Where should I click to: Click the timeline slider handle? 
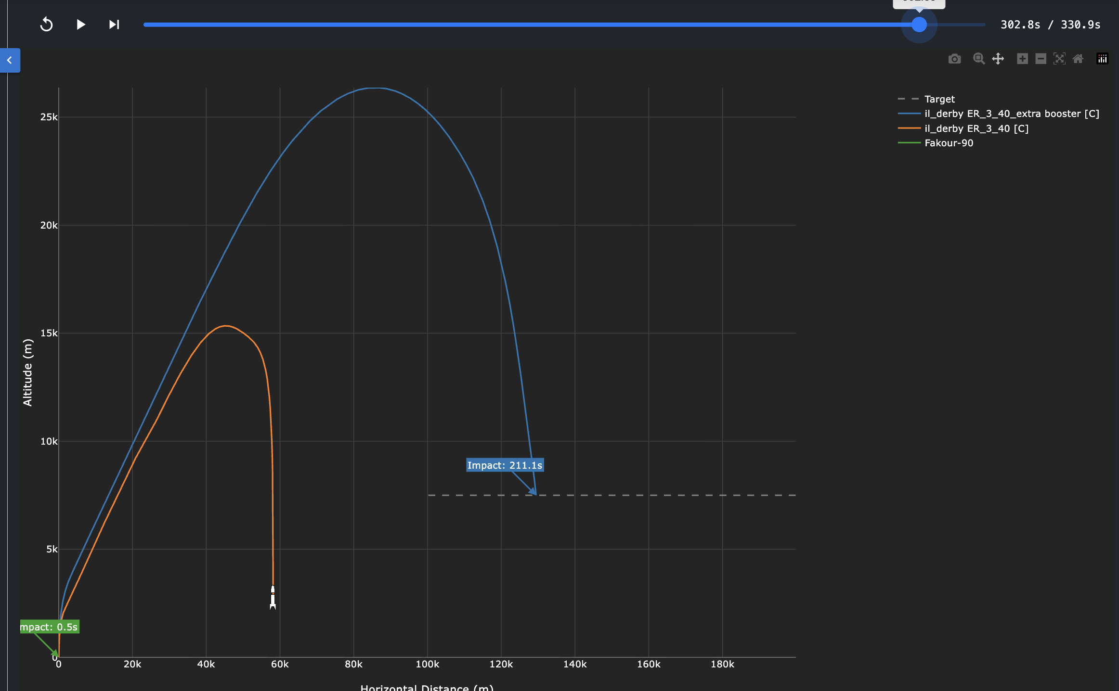click(x=919, y=25)
